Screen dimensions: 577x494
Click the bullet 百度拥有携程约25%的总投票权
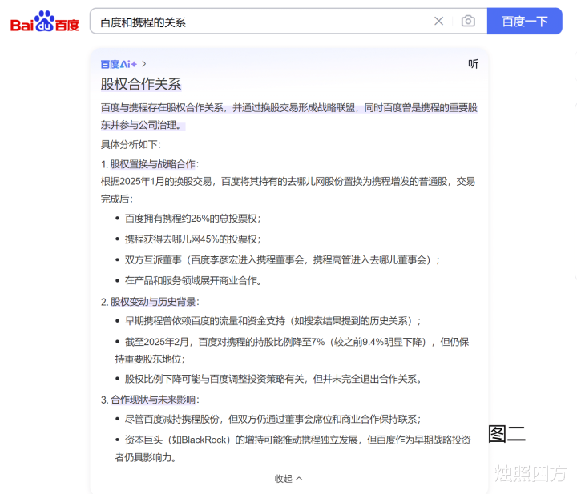coord(193,219)
